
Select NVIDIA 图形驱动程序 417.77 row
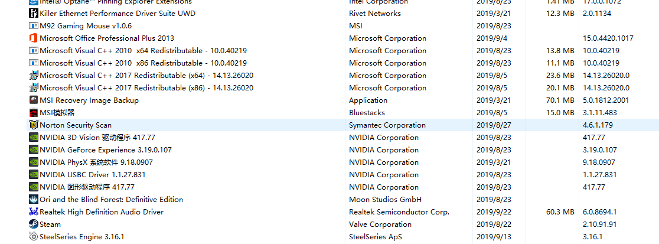(x=87, y=187)
